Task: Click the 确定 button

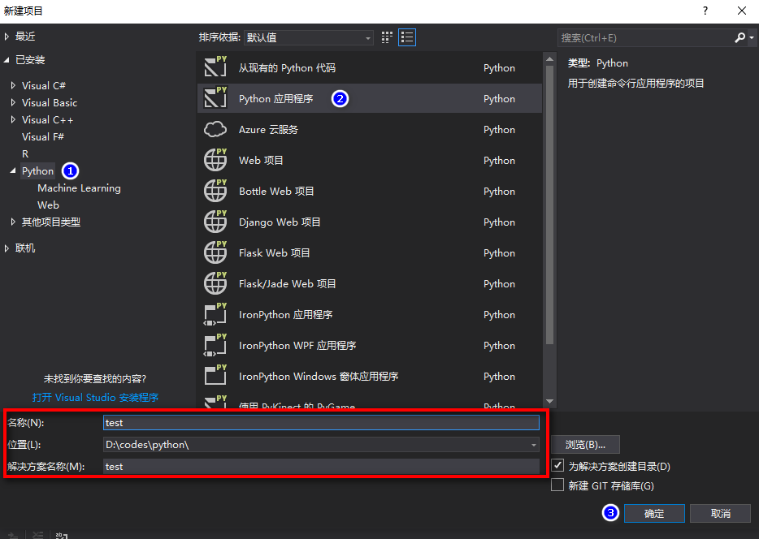Action: (654, 513)
